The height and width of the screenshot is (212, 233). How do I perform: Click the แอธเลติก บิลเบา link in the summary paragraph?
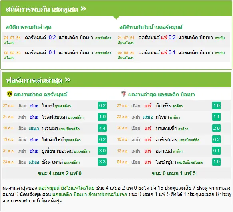tap(70, 194)
